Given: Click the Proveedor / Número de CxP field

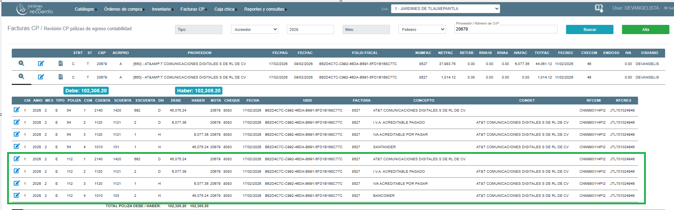Looking at the screenshot, I should click(505, 29).
